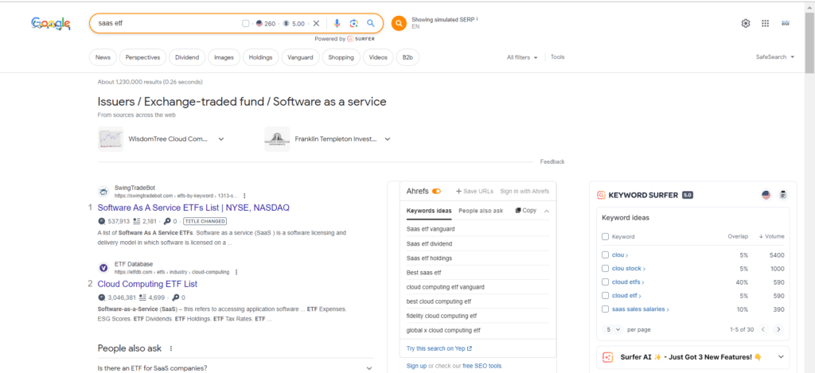The height and width of the screenshot is (373, 815).
Task: Expand the Surfer AI new features banner
Action: click(x=781, y=357)
